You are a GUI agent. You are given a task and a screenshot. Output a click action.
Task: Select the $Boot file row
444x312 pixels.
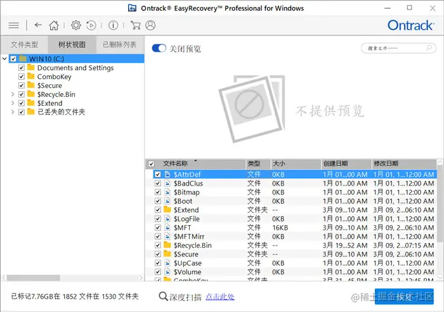(291, 201)
